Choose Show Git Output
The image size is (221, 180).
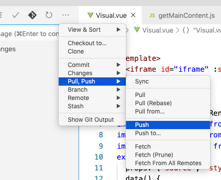(x=92, y=120)
